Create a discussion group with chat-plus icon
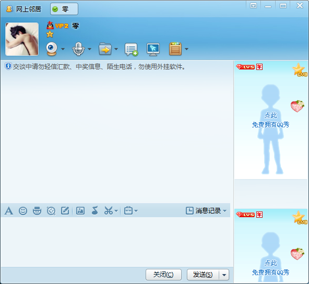The image size is (309, 284). 131,49
